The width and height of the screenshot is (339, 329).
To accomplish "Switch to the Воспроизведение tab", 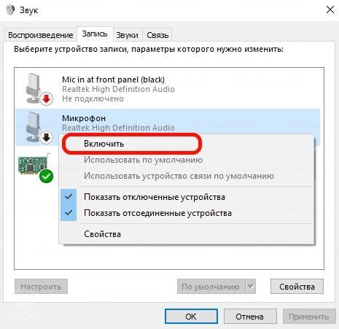I will [x=41, y=35].
